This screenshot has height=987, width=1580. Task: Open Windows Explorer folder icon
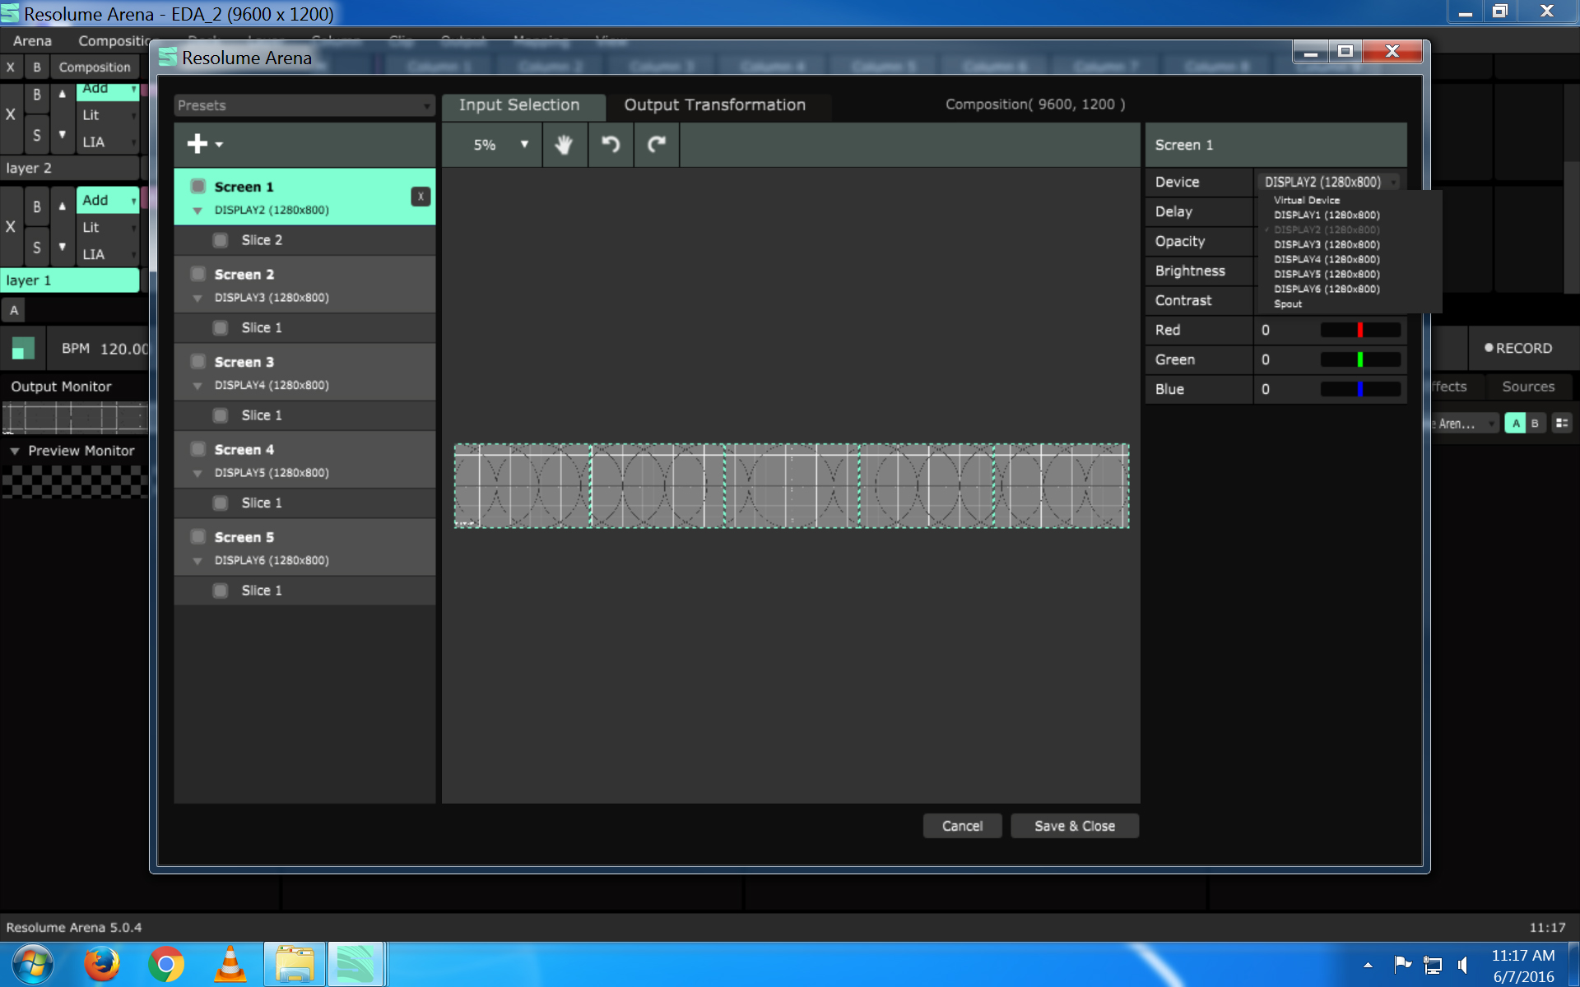295,964
